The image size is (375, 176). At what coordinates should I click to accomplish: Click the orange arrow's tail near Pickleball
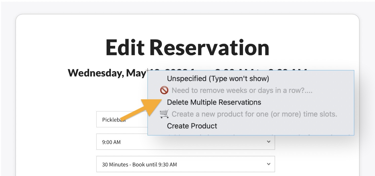coord(124,118)
